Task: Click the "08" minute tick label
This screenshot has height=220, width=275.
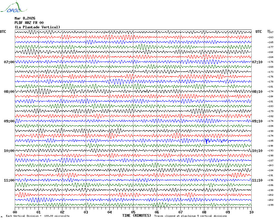Action: (204, 212)
